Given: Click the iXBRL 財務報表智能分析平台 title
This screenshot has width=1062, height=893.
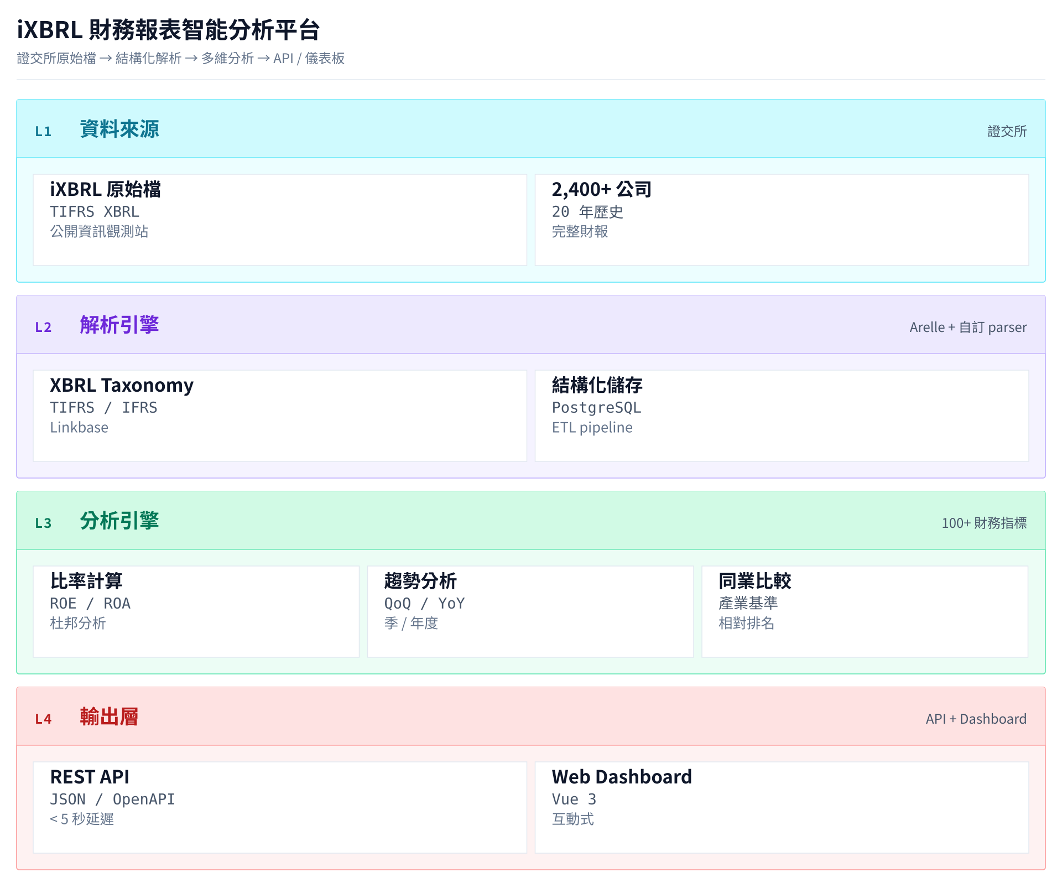Looking at the screenshot, I should [168, 30].
